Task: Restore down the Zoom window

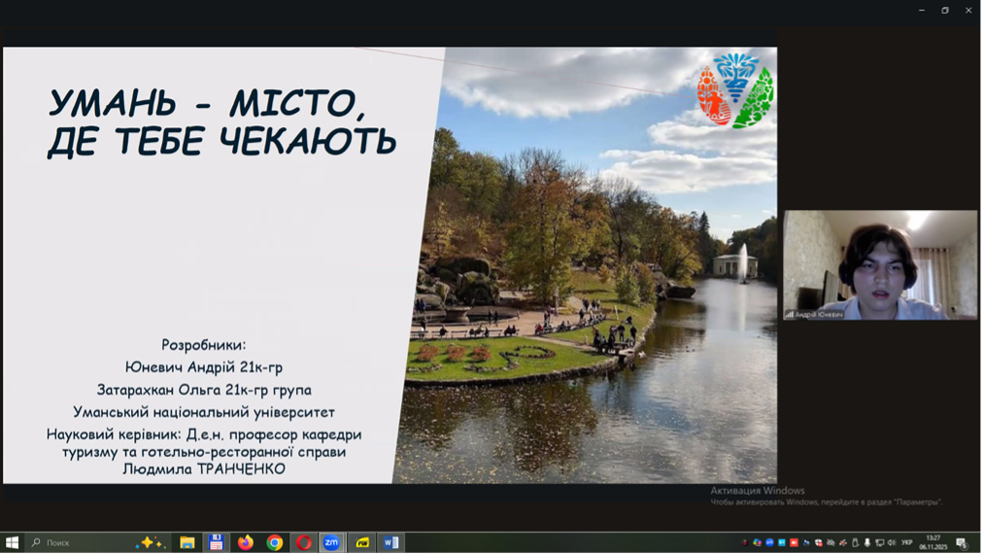Action: [945, 10]
